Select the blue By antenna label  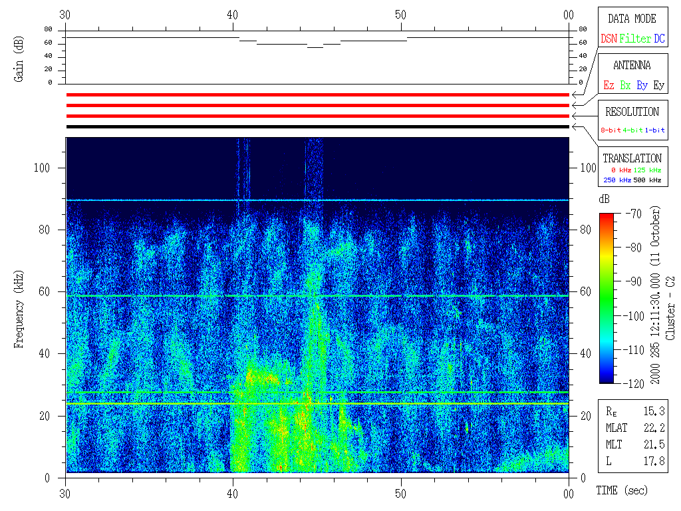point(642,86)
